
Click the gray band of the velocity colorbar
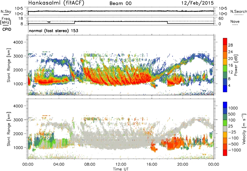click(x=225, y=129)
